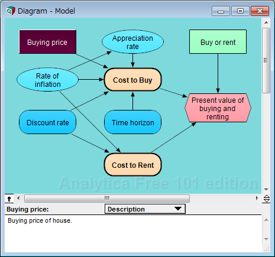Click diagram vertical scrollbar up arrow
This screenshot has height=257, width=275.
[x=266, y=22]
